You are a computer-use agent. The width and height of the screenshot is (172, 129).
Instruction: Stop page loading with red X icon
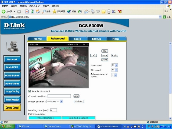[27, 12]
